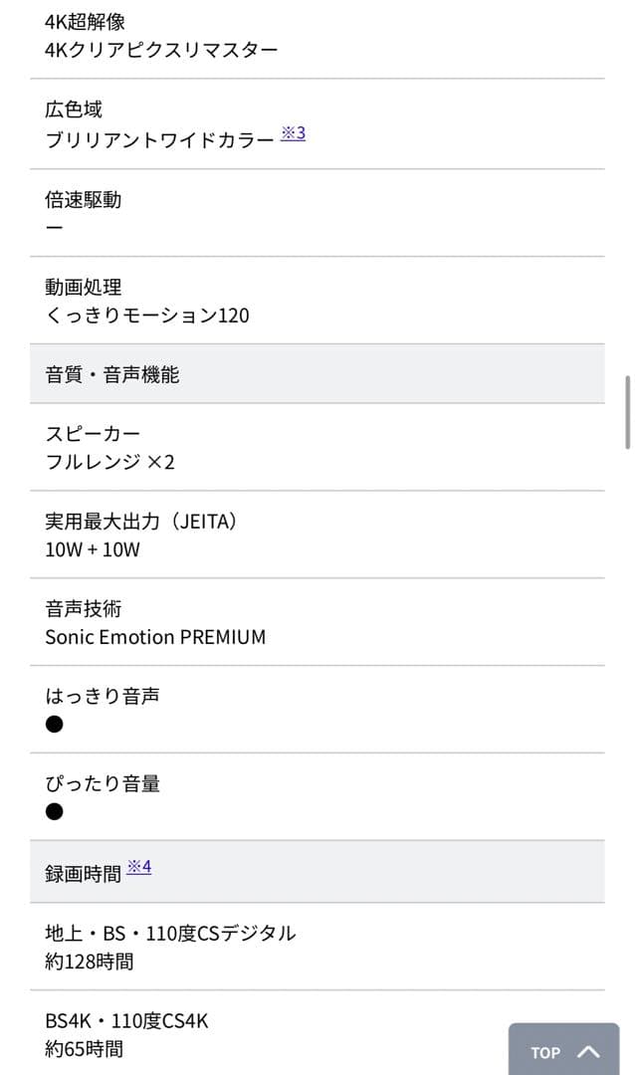The image size is (635, 1075).
Task: Click the dash under 倍速駆動
Action: coord(55,228)
